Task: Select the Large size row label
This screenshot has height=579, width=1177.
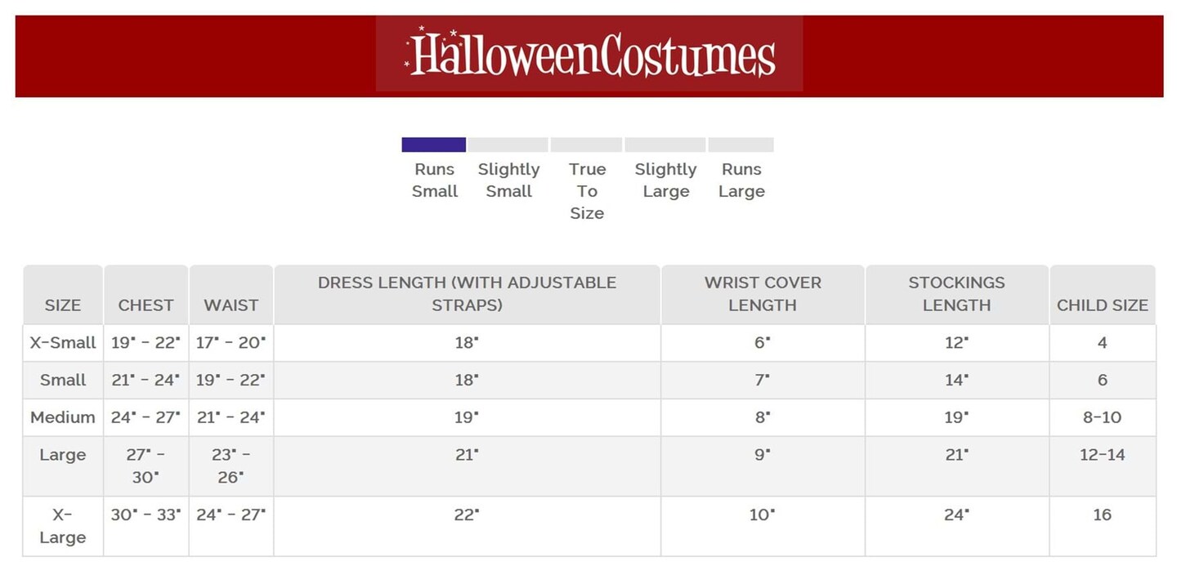Action: (x=63, y=455)
